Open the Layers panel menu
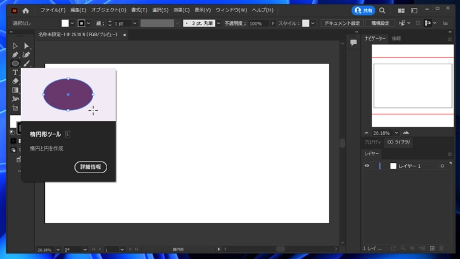460x259 pixels. [x=450, y=154]
